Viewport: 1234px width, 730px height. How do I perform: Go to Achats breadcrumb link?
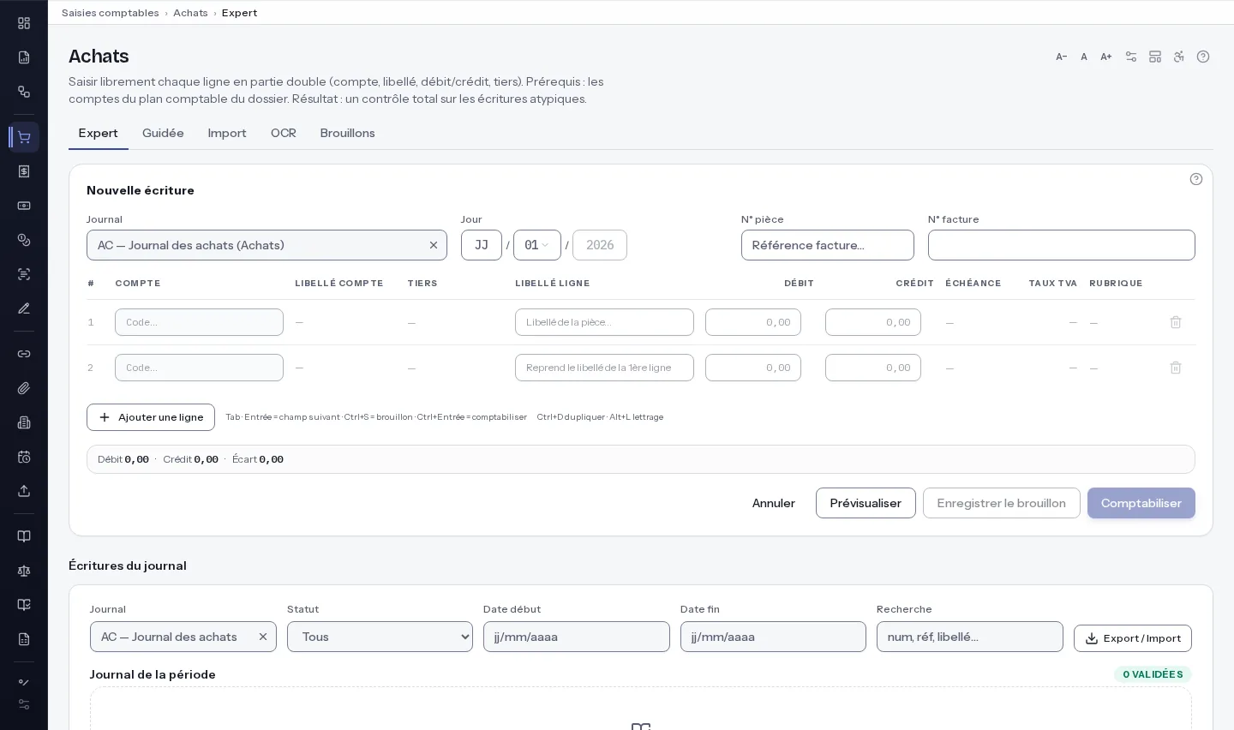tap(190, 13)
